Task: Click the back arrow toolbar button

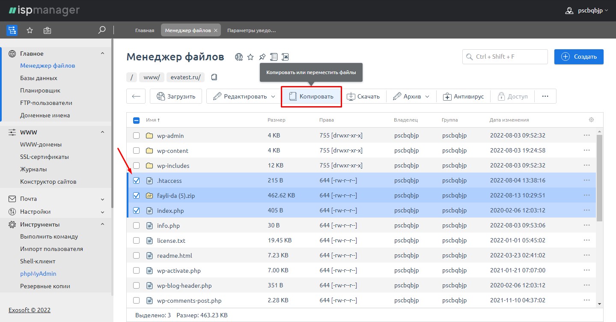Action: point(136,96)
